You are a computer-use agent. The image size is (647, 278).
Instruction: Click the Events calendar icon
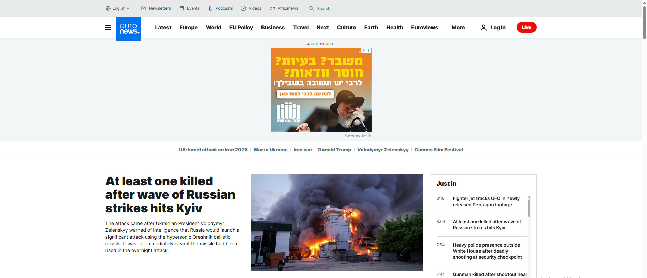182,8
